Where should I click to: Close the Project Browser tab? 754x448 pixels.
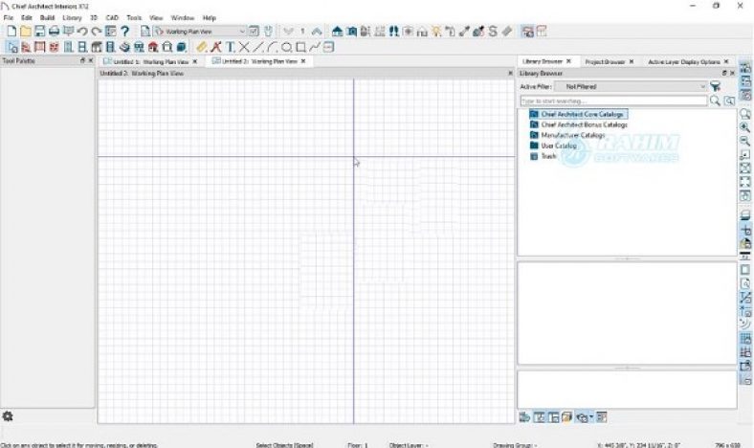pos(632,61)
